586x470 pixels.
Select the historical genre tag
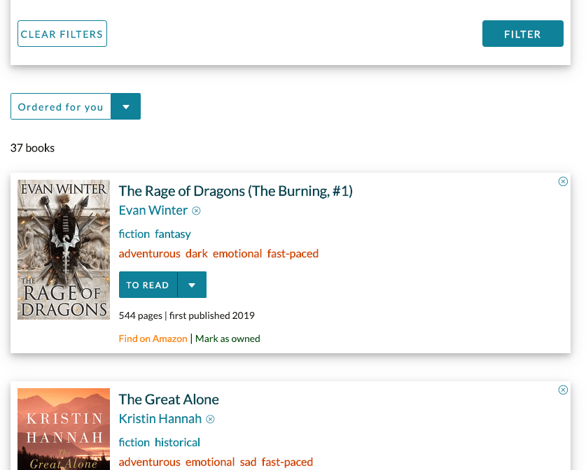177,443
